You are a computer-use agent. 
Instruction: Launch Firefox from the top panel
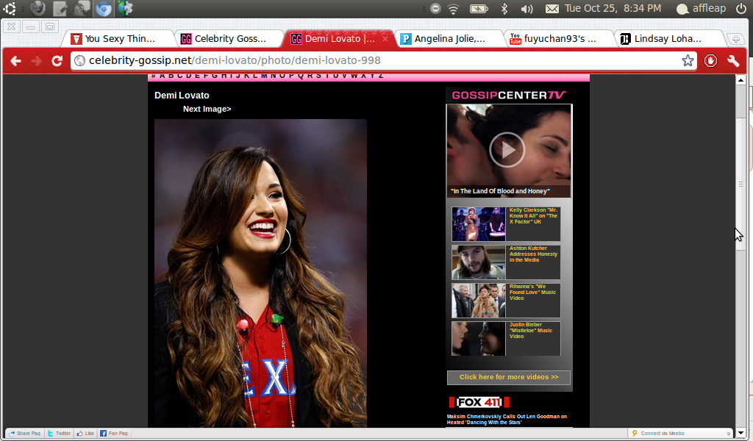[x=38, y=8]
